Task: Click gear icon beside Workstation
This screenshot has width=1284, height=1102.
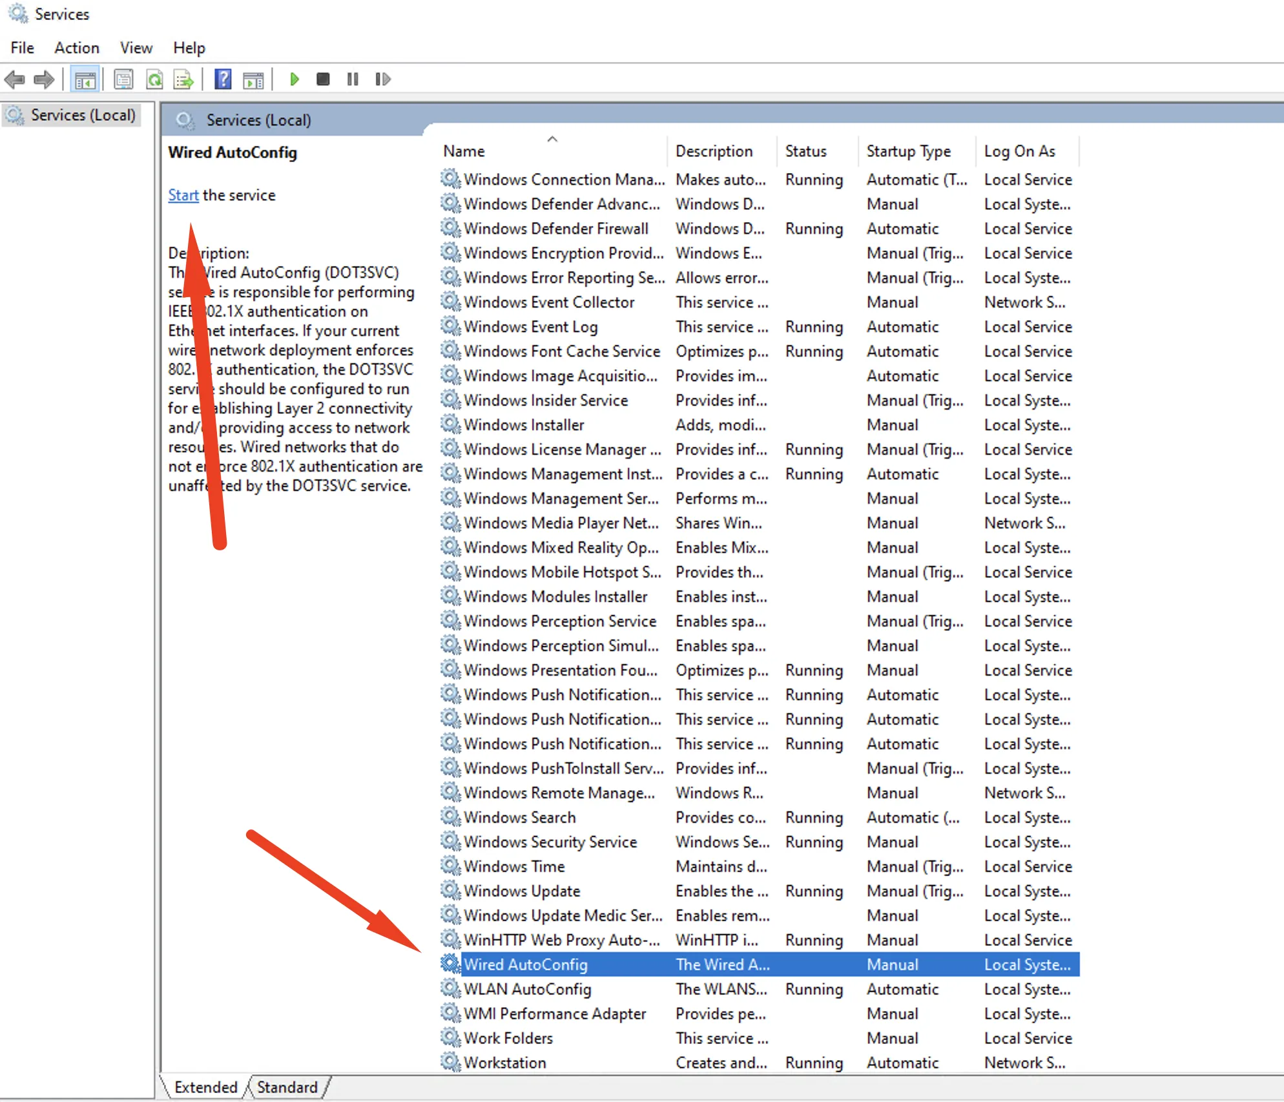Action: click(450, 1062)
